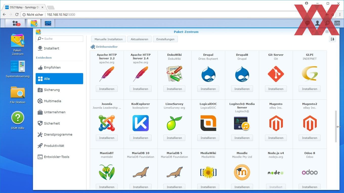Select the DokuWiki package icon
Screen dimensions: 344x193
tap(175, 74)
